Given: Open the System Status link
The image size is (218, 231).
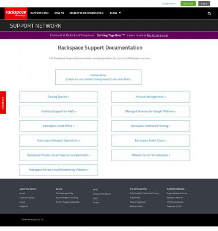Looking at the screenshot, I should coord(169,3).
